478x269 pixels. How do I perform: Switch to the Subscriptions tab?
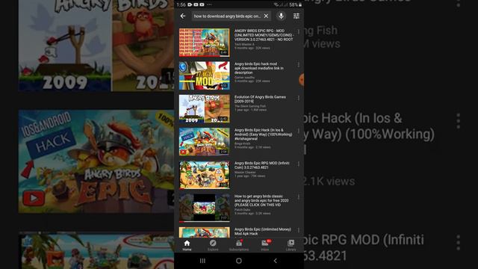pyautogui.click(x=239, y=245)
